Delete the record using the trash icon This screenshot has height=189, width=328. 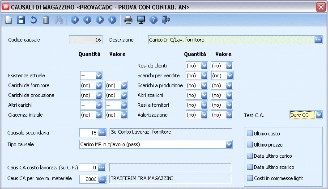click(46, 20)
